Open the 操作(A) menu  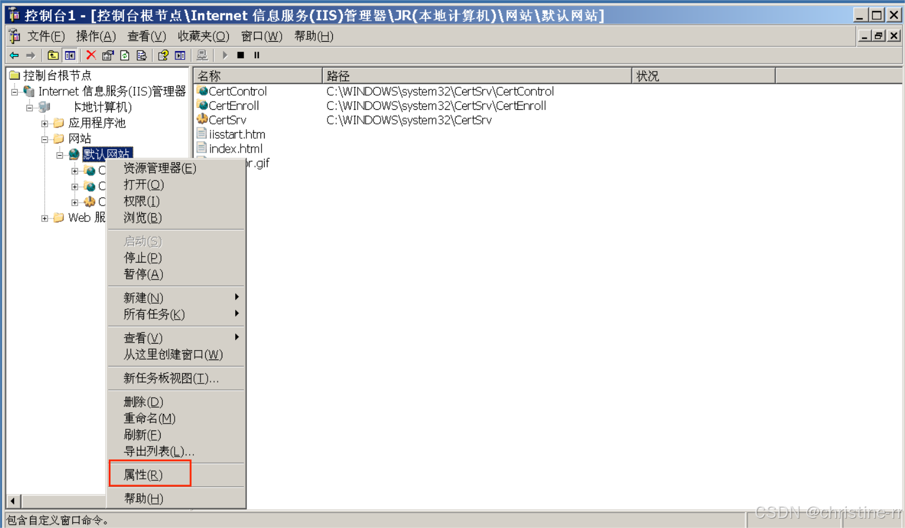click(96, 36)
